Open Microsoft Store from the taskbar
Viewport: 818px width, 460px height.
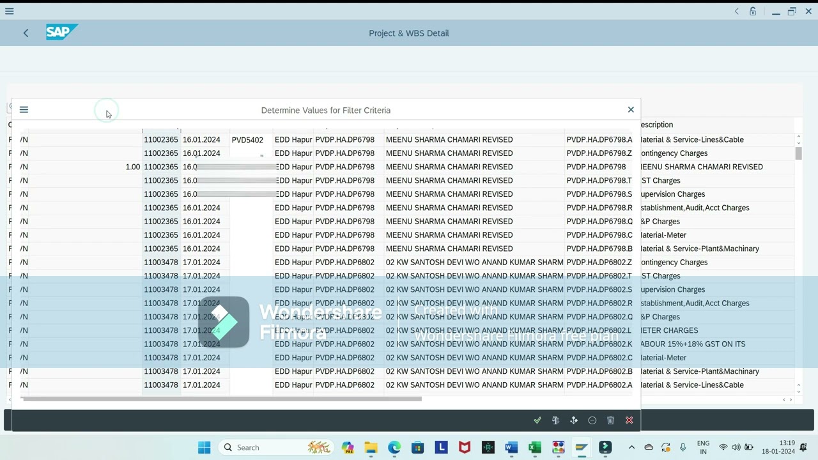(x=418, y=447)
